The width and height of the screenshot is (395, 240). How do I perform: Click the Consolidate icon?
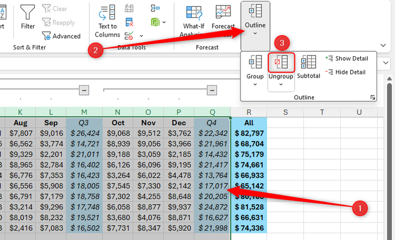click(156, 8)
